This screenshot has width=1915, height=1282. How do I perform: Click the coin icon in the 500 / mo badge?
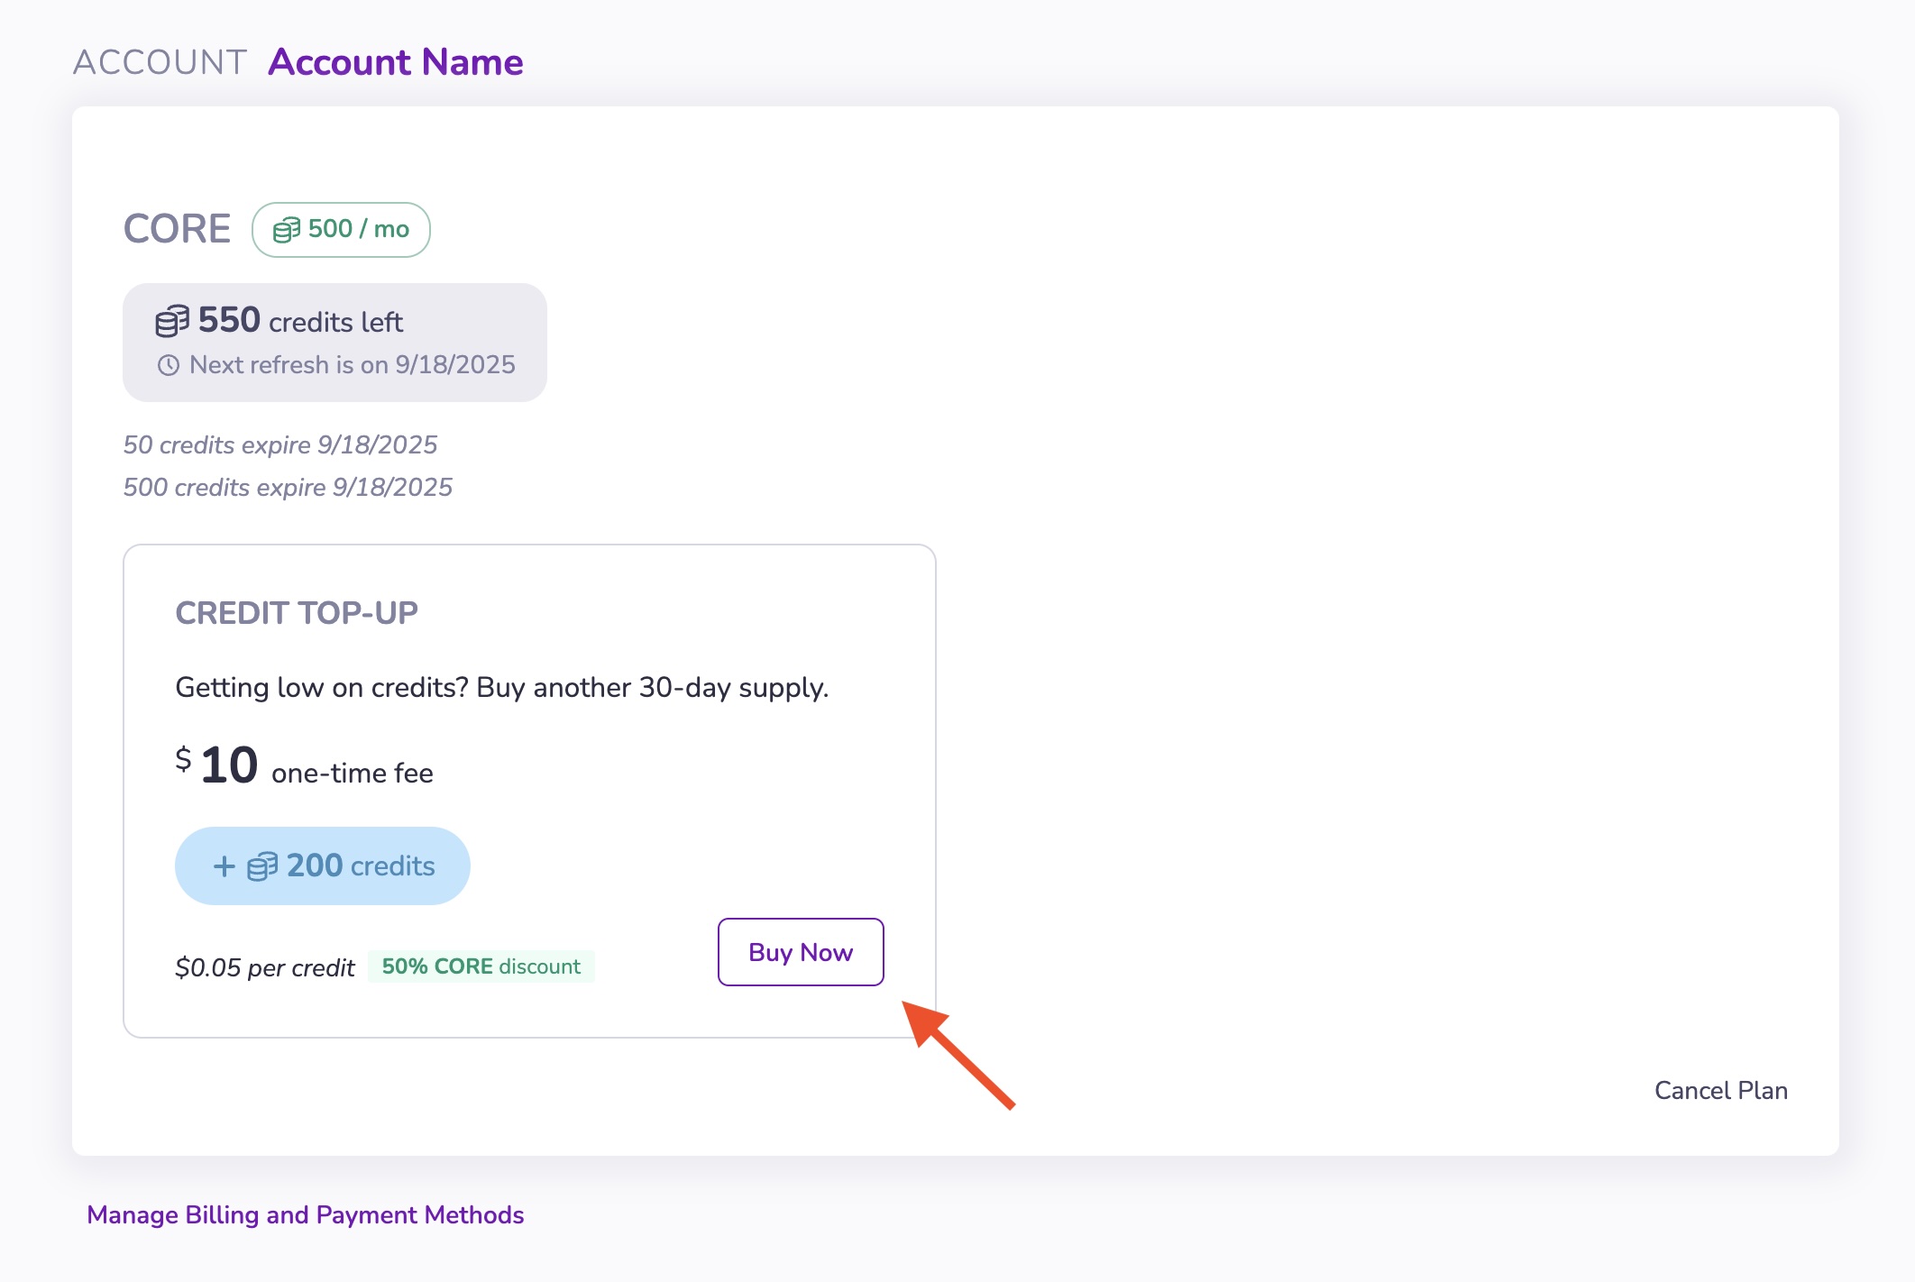(288, 230)
